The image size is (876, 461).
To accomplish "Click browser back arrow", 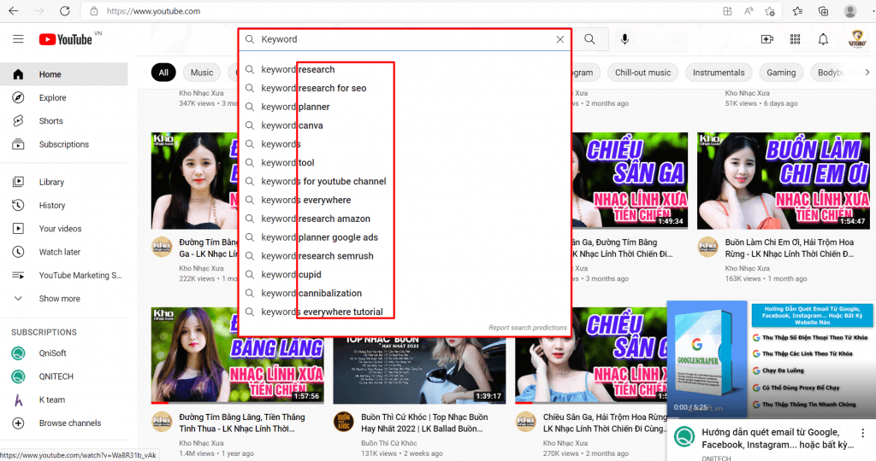I will click(x=14, y=10).
